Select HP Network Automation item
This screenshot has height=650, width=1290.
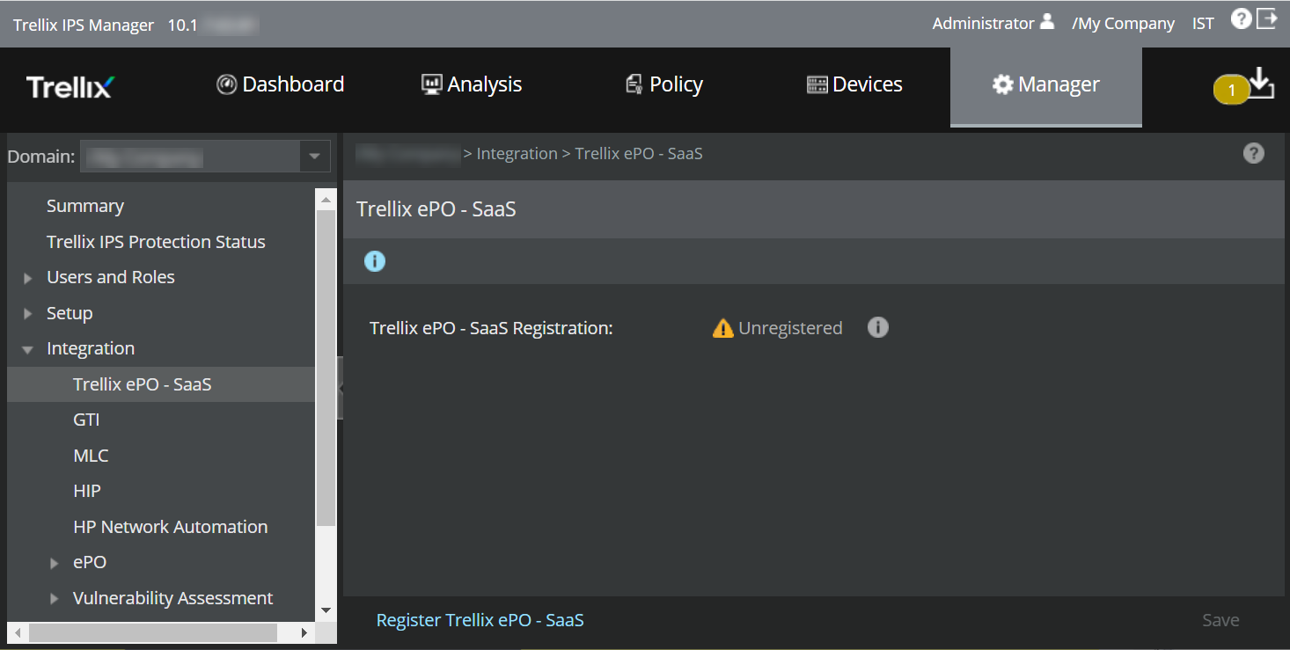(170, 527)
